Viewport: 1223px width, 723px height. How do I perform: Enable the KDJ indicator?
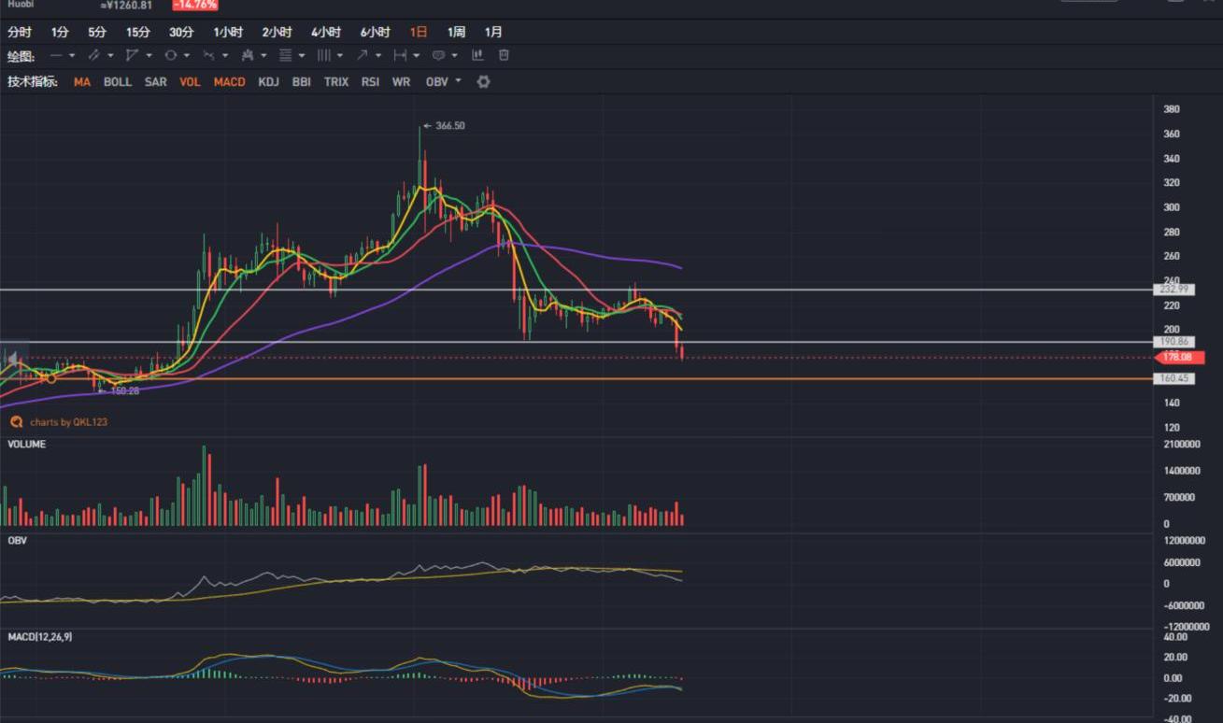click(x=268, y=82)
